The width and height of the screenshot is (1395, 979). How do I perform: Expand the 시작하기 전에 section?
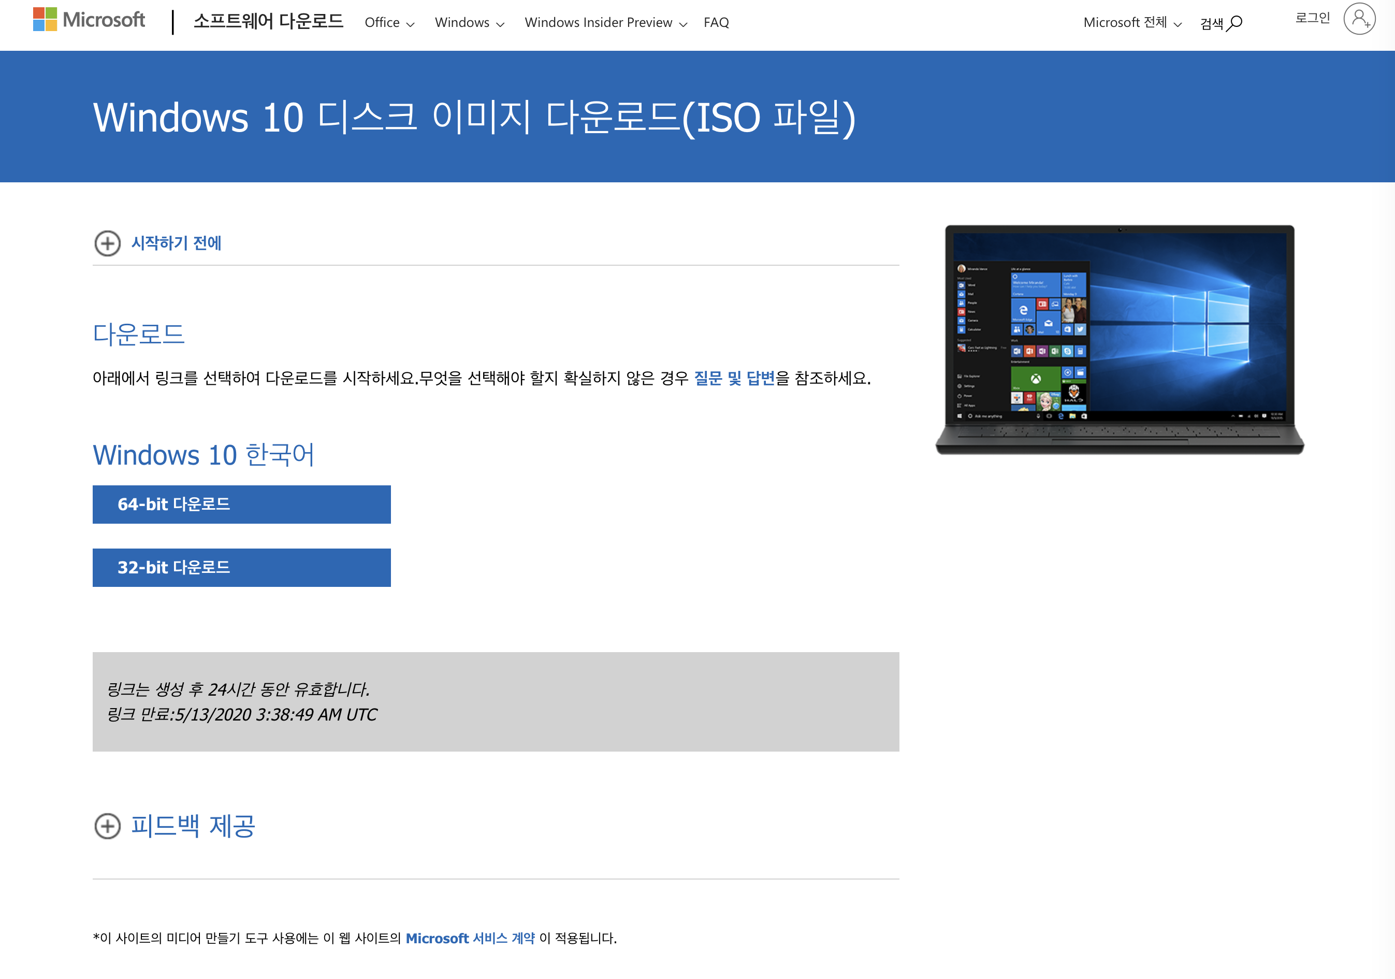click(176, 243)
